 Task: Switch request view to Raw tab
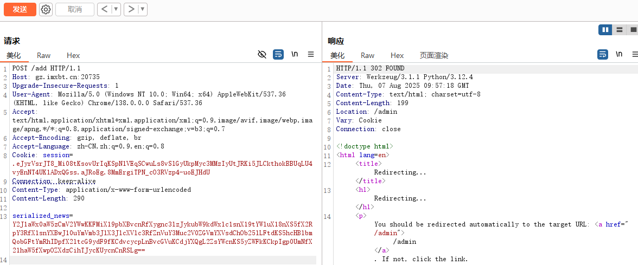43,55
